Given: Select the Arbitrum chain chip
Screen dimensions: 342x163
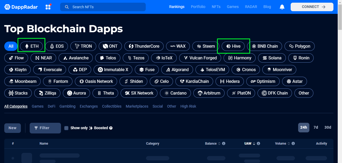Looking at the screenshot, I should pyautogui.click(x=209, y=93).
